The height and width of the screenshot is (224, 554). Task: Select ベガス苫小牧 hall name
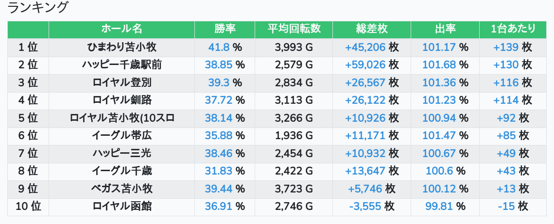pyautogui.click(x=121, y=189)
